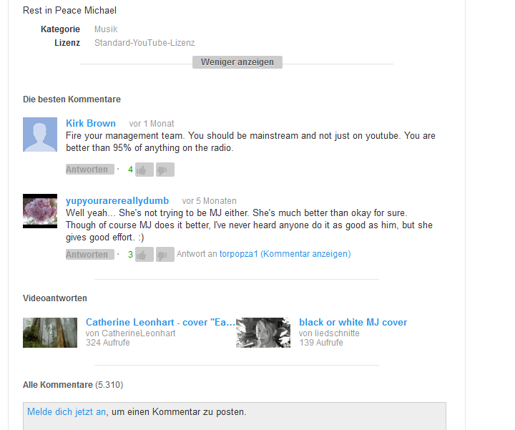Select the Musik category link
Image resolution: width=515 pixels, height=430 pixels.
pyautogui.click(x=106, y=29)
